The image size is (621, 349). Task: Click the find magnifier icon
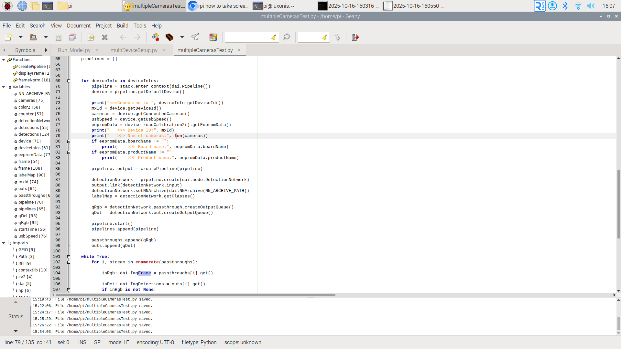coord(286,37)
